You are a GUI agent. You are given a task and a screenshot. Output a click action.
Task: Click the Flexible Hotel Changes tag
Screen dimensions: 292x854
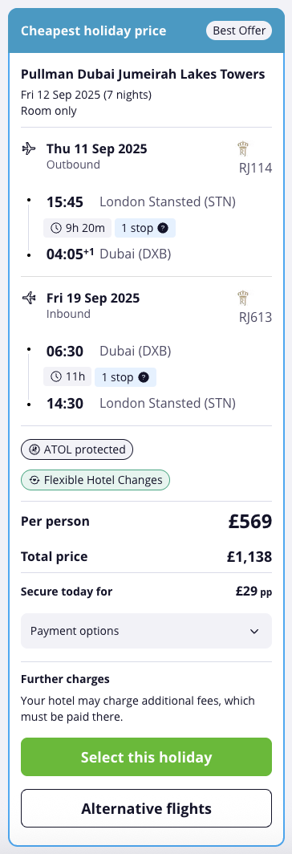pos(95,480)
